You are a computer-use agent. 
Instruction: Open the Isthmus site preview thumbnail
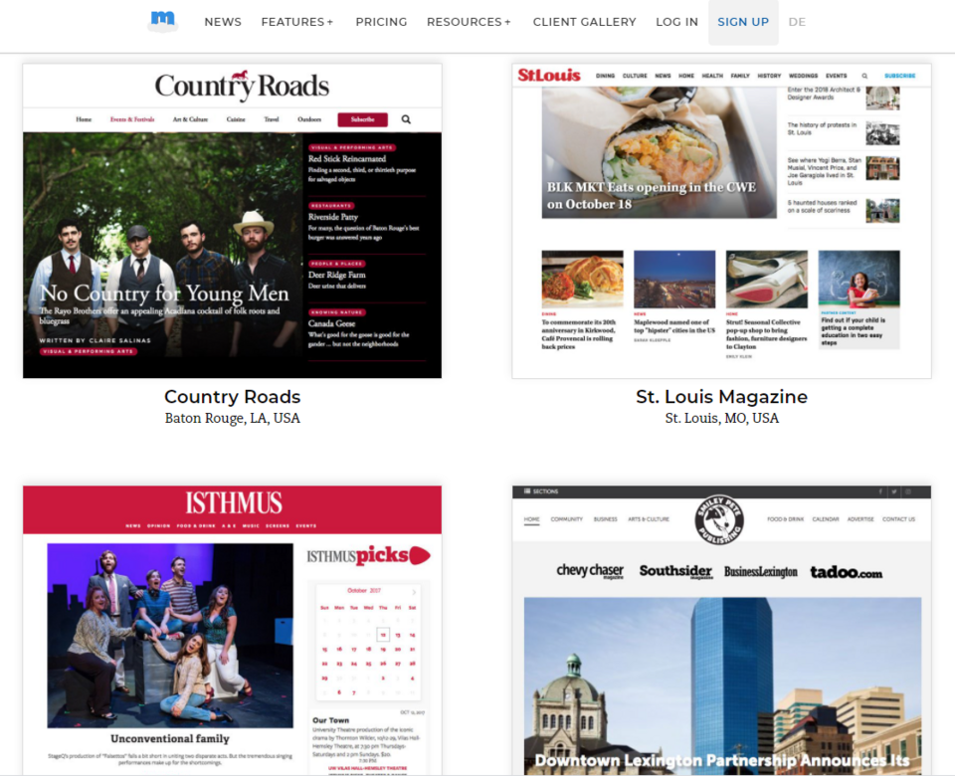click(x=232, y=631)
